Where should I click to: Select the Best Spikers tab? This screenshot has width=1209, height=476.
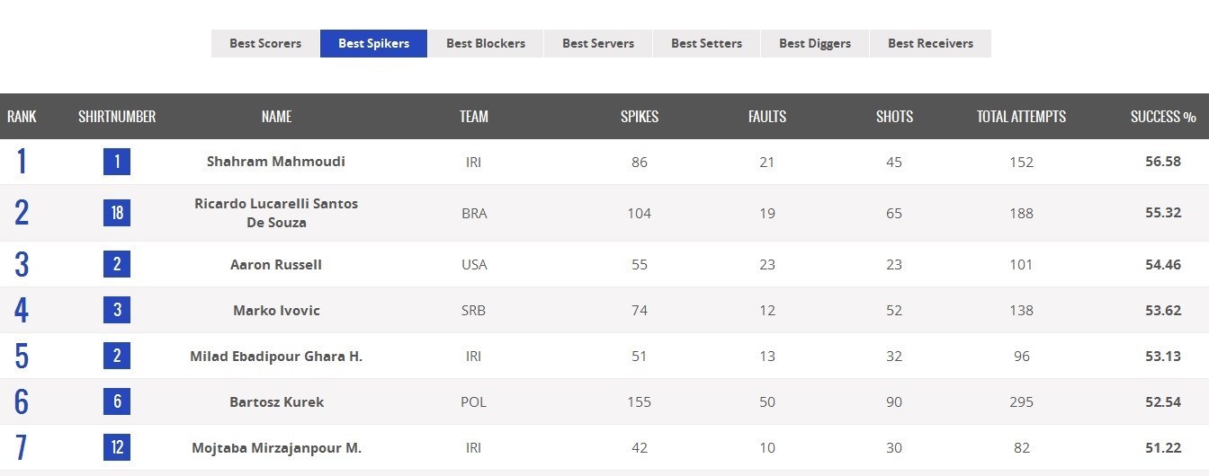click(x=373, y=43)
